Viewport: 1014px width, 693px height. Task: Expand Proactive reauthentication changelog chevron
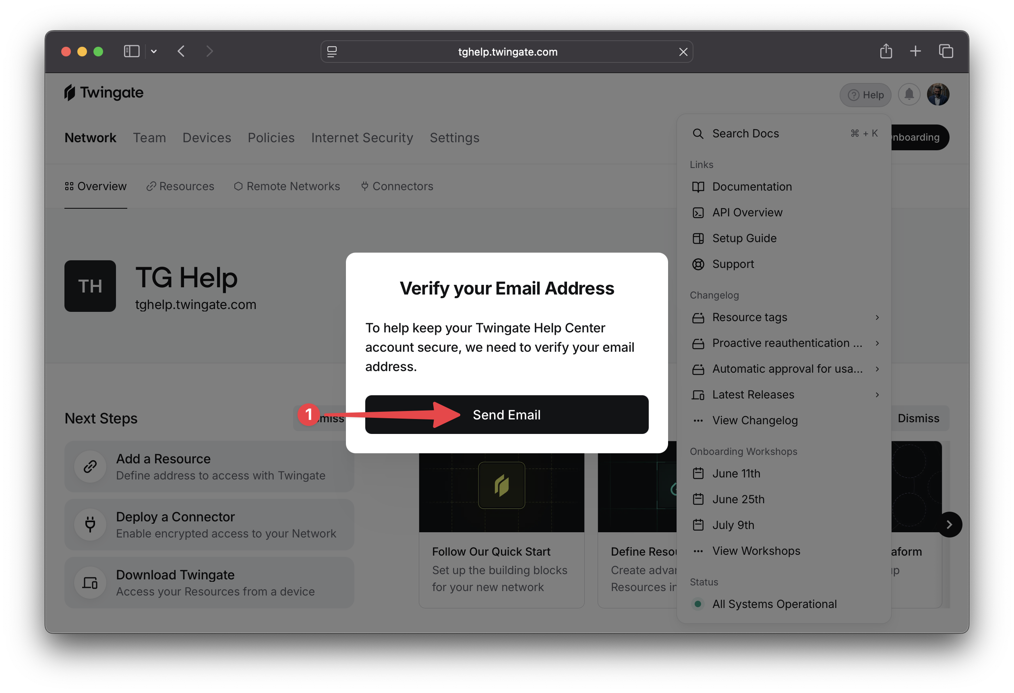(877, 343)
